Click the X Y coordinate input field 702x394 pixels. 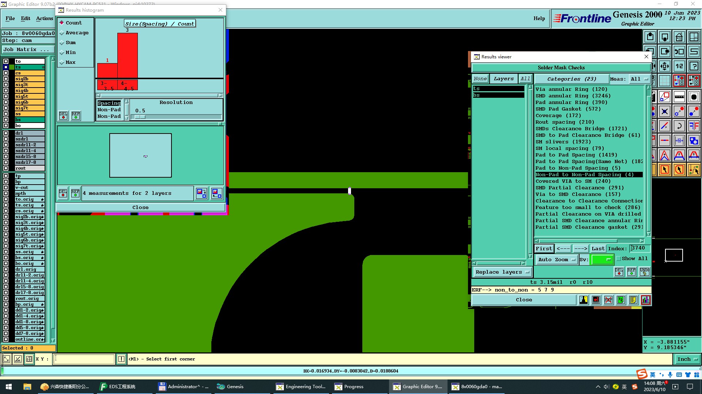pyautogui.click(x=84, y=359)
